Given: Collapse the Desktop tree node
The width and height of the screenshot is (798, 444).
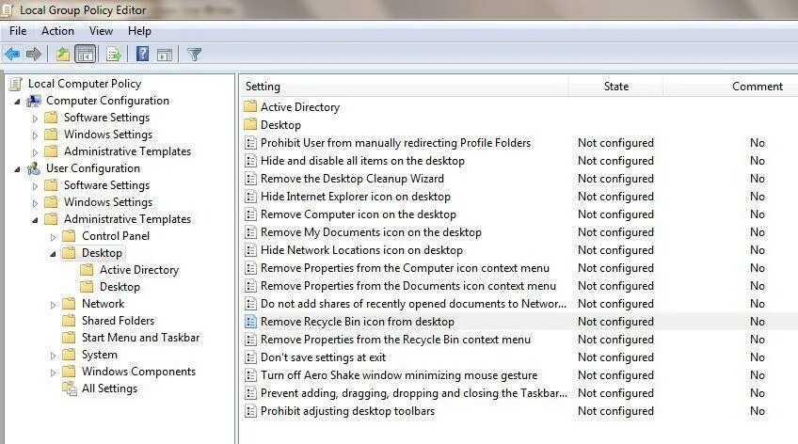Looking at the screenshot, I should 53,254.
